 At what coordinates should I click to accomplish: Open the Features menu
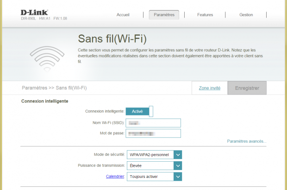point(205,15)
